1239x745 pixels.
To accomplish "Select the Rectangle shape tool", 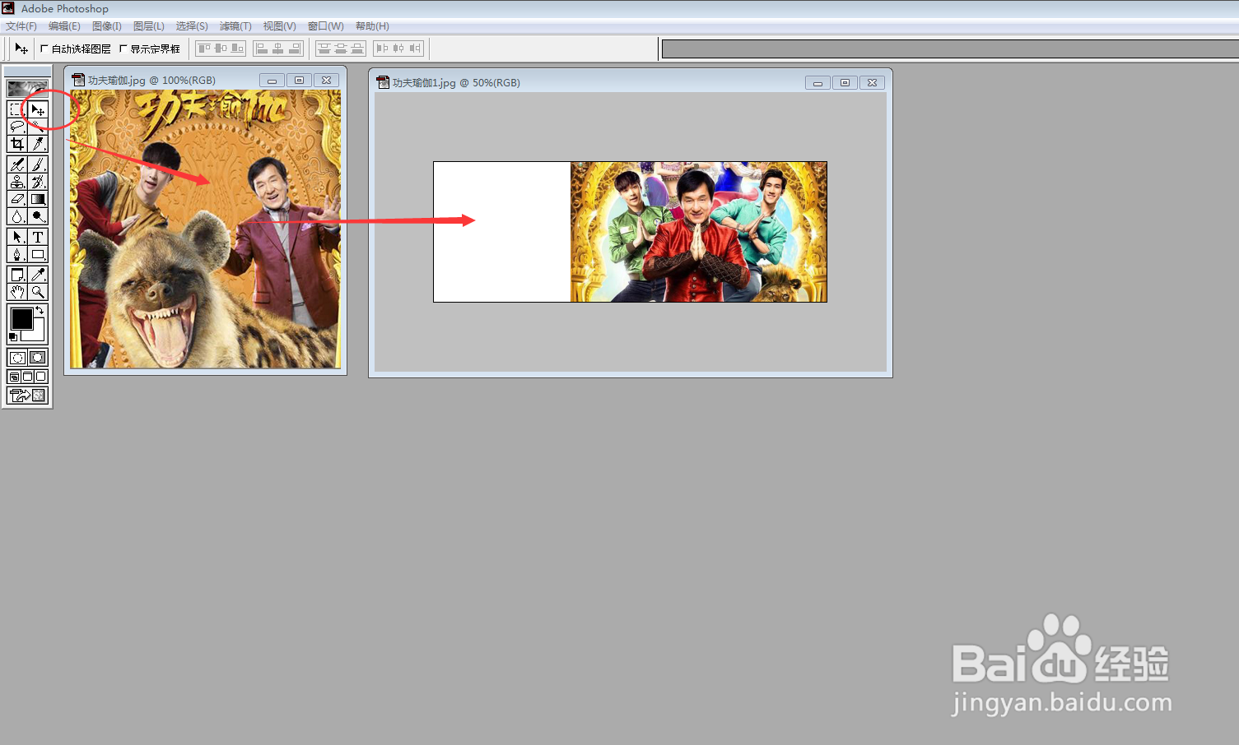I will [x=38, y=254].
